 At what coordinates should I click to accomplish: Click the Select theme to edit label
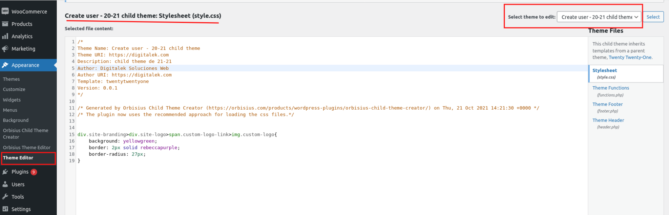pyautogui.click(x=532, y=17)
